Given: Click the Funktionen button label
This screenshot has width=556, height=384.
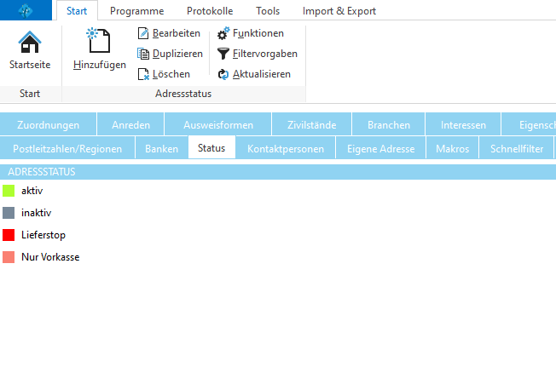Looking at the screenshot, I should point(258,33).
